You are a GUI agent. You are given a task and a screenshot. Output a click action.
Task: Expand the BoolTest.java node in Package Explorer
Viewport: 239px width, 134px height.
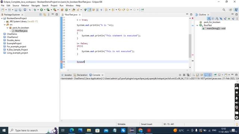[10, 31]
